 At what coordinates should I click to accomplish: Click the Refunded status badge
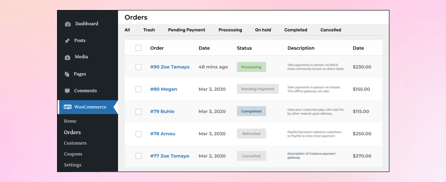(251, 134)
